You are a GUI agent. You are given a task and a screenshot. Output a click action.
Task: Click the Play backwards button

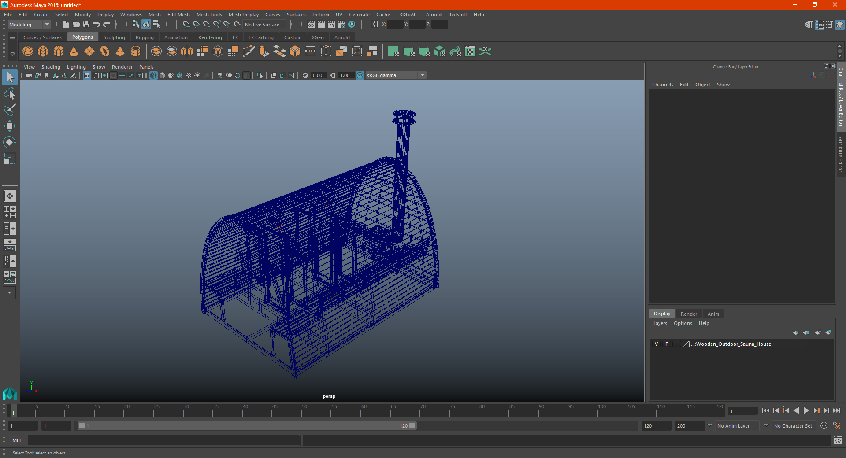click(x=796, y=410)
